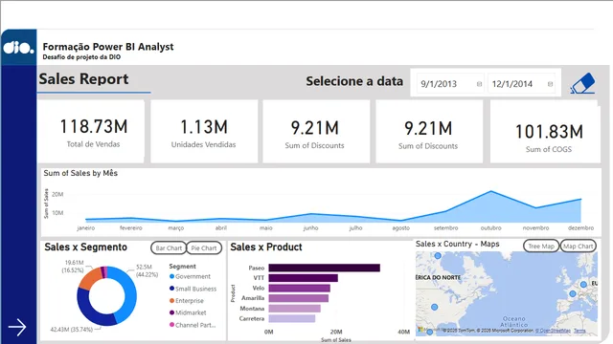Click the outubro peak on line chart
Image resolution: width=613 pixels, height=344 pixels.
tap(491, 191)
